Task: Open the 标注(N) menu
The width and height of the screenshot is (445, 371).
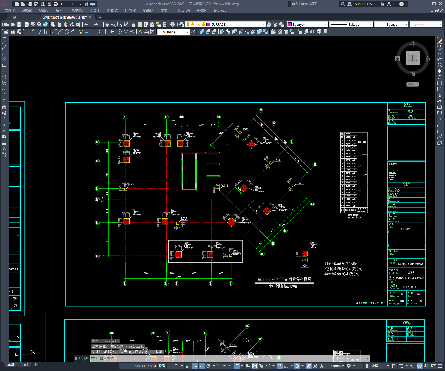Action: (130, 11)
